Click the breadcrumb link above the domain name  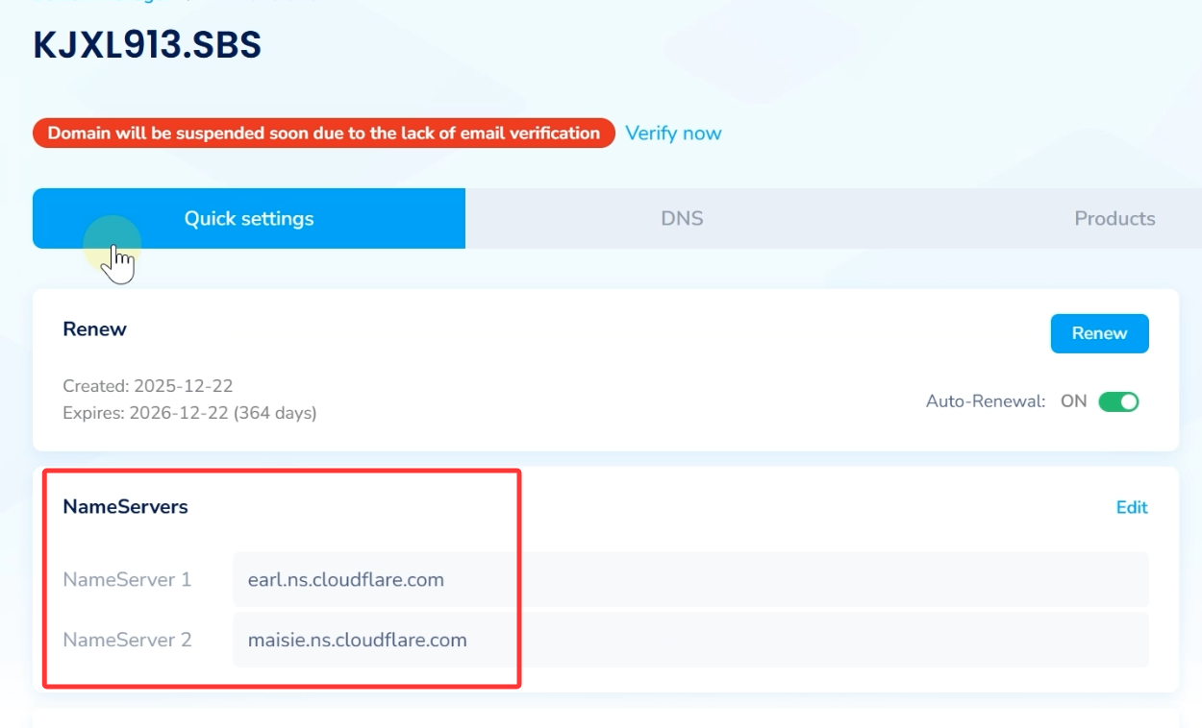pos(96,2)
